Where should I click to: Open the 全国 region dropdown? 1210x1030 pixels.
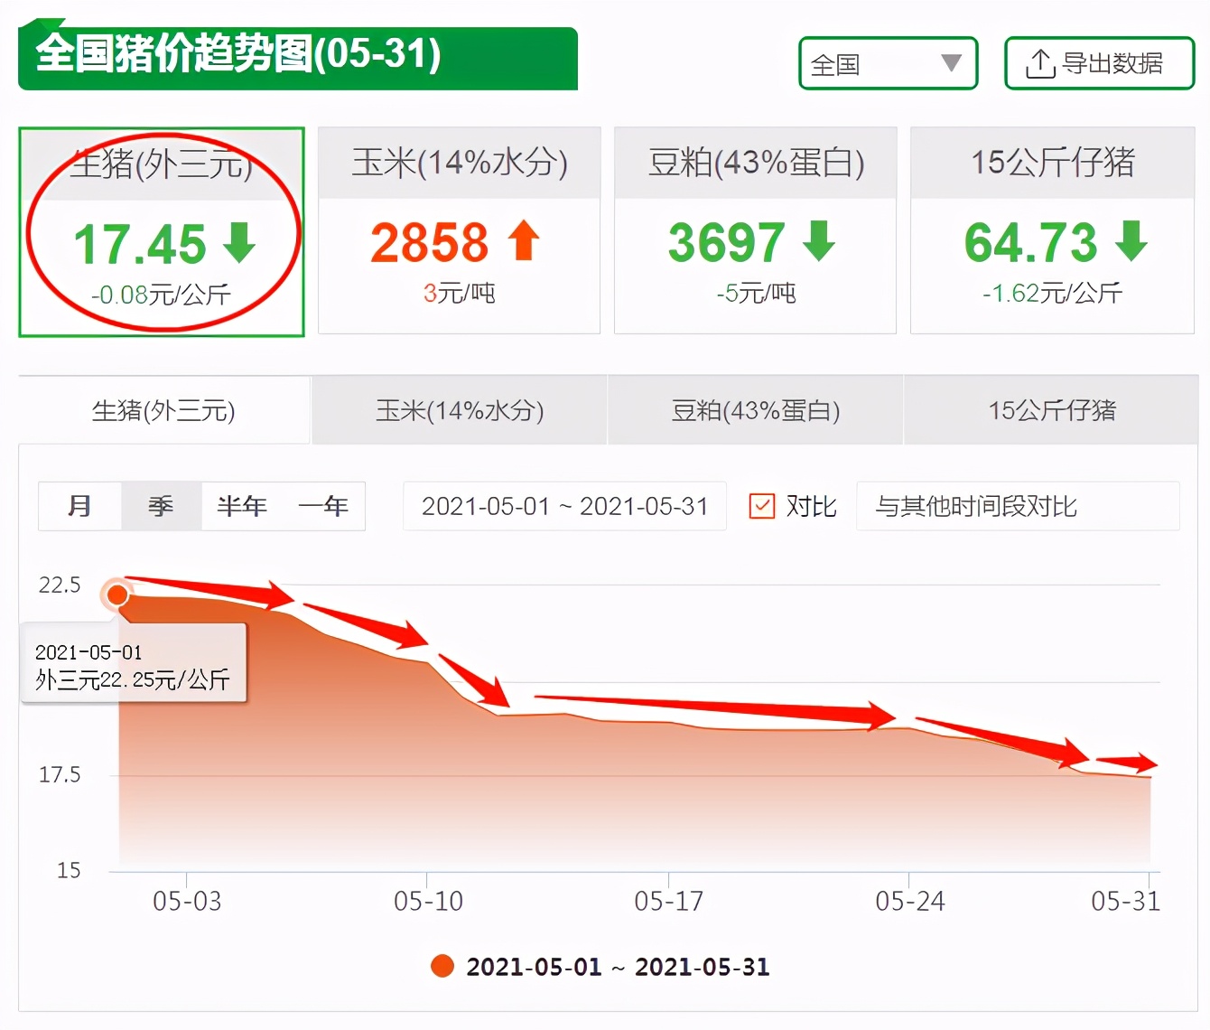point(888,61)
